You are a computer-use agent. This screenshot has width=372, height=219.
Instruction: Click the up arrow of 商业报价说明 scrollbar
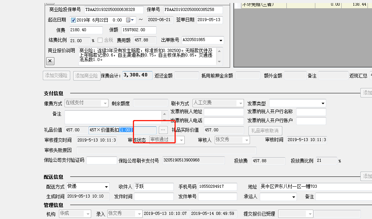click(x=219, y=51)
